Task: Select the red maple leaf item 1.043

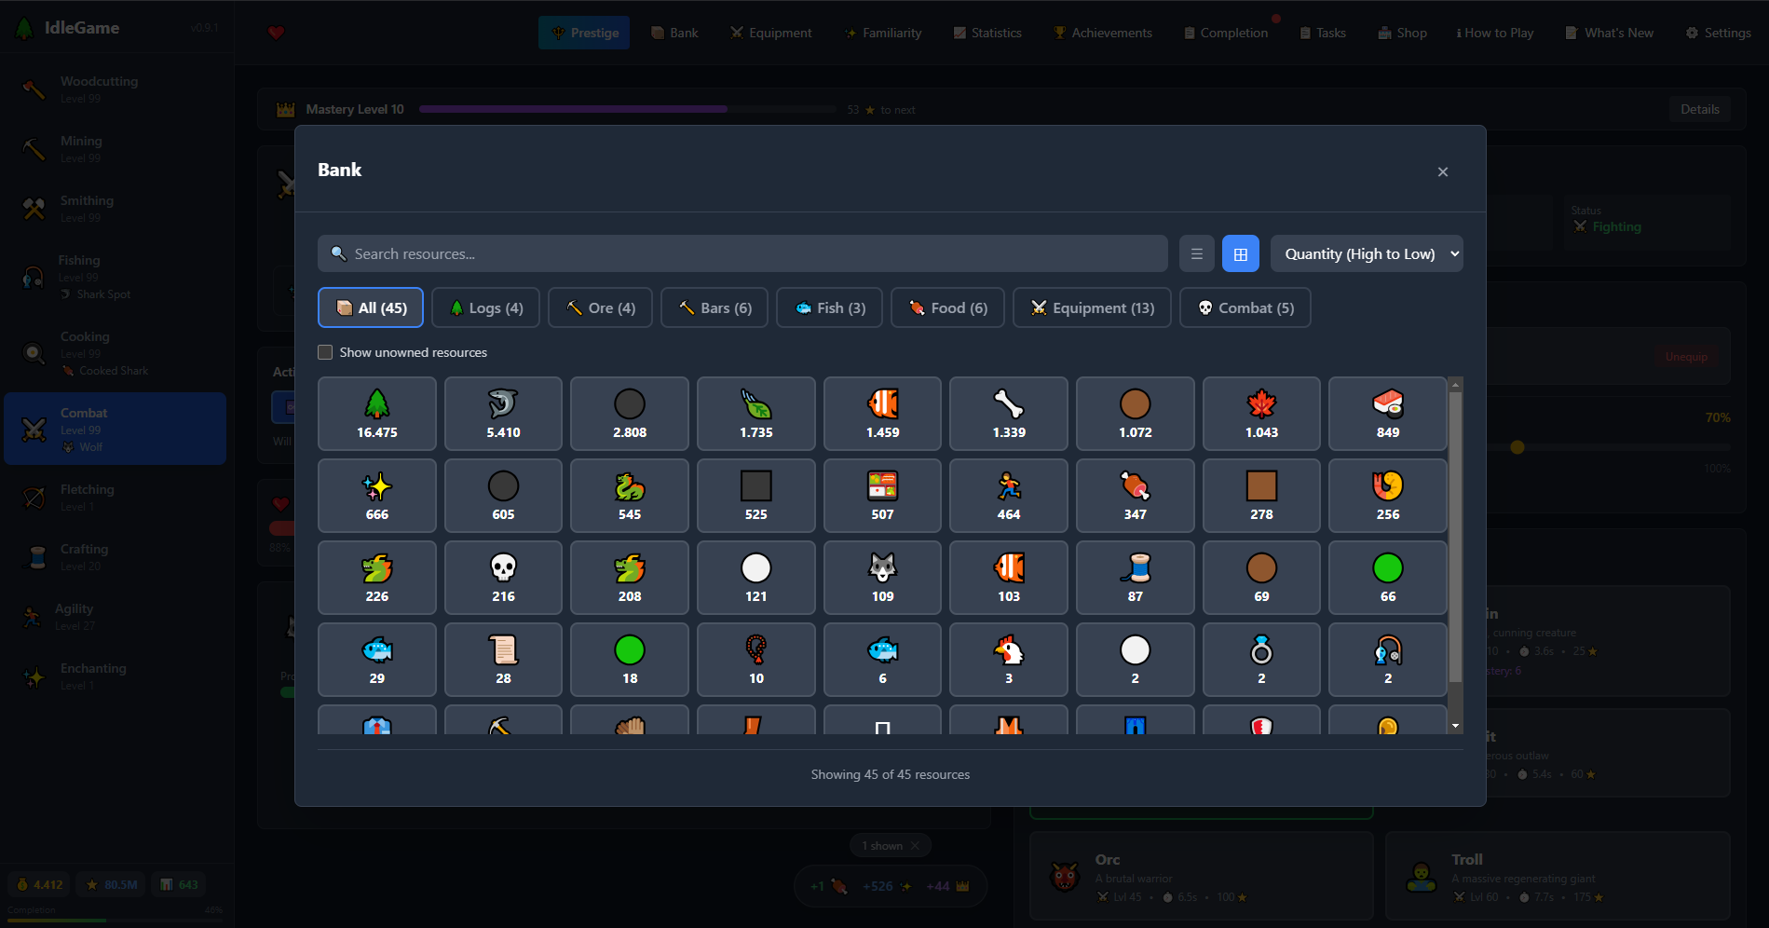Action: [1261, 414]
